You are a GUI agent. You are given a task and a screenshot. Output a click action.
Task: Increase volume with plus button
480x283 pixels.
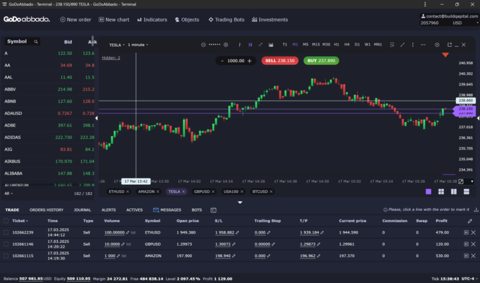(x=249, y=61)
